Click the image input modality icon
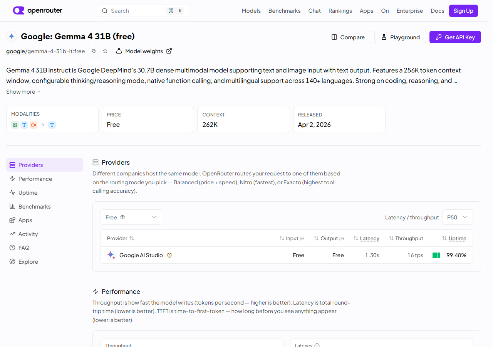Image resolution: width=493 pixels, height=347 pixels. [x=15, y=125]
